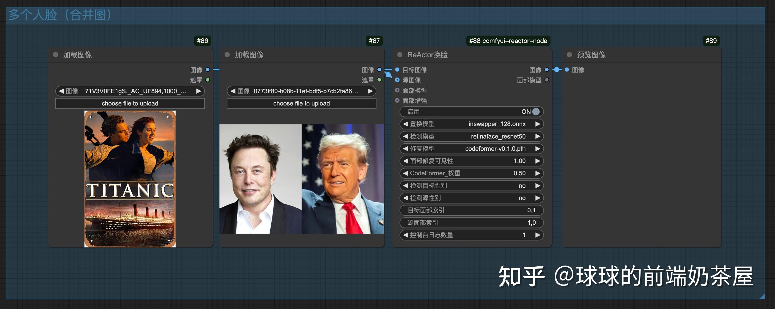This screenshot has height=309, width=775.
Task: Click ReActor's 面部模型 output socket
Action: (547, 80)
